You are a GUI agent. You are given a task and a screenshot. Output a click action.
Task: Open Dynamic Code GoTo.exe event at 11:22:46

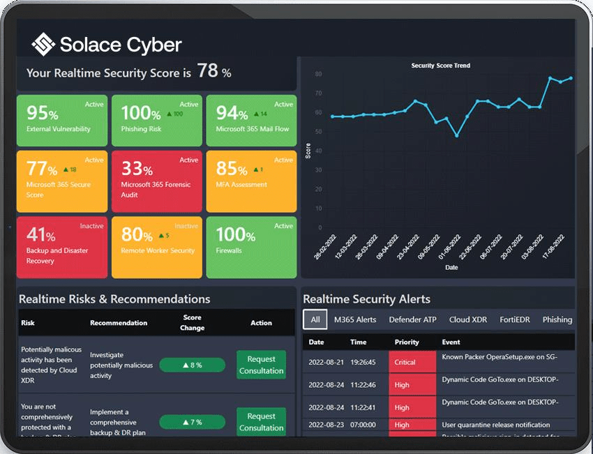(x=500, y=379)
